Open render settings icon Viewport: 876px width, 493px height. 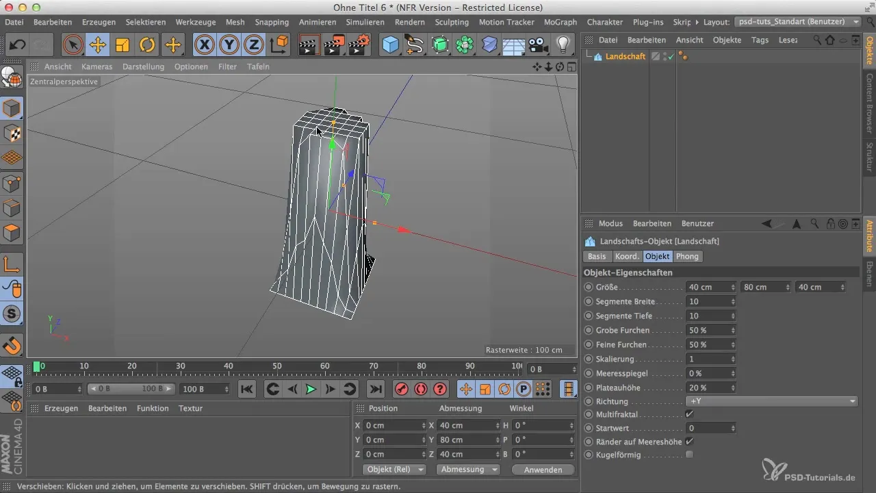click(359, 45)
